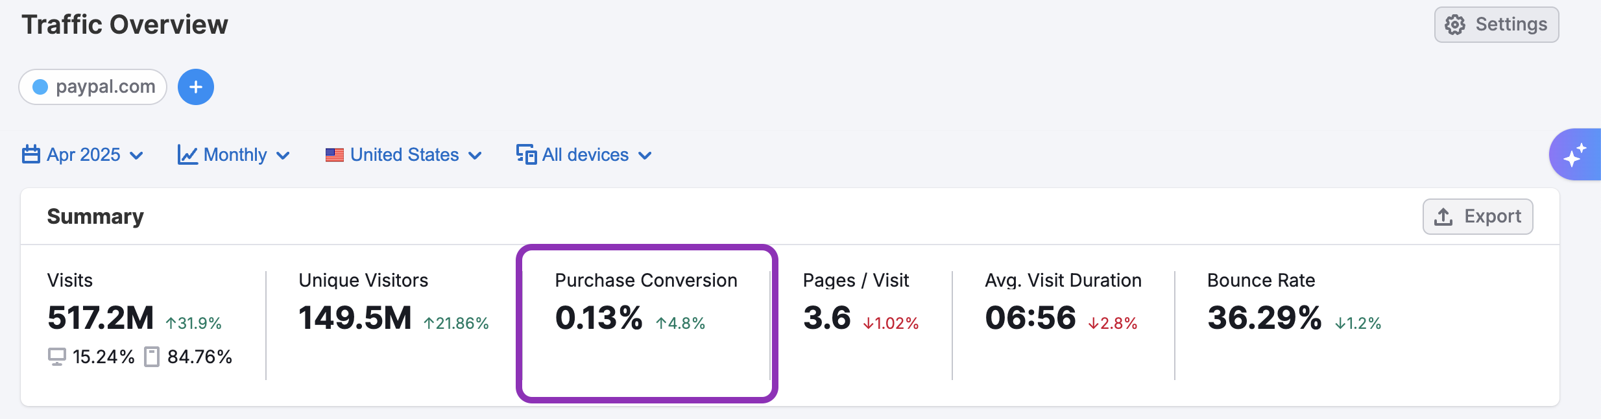
Task: Click the blue paypal.com color dot
Action: [40, 87]
